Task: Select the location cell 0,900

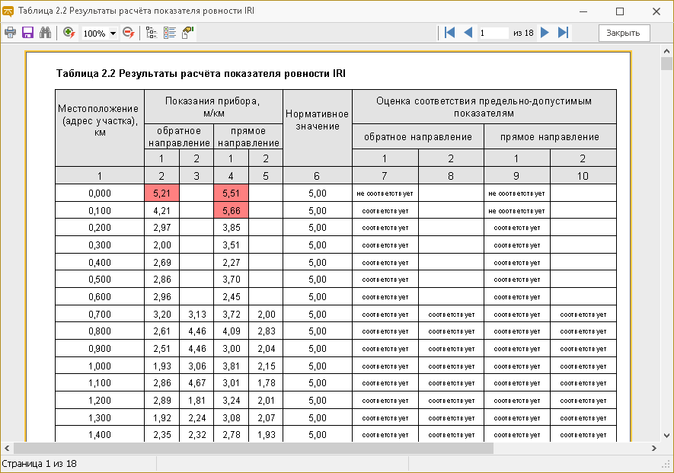Action: tap(100, 349)
